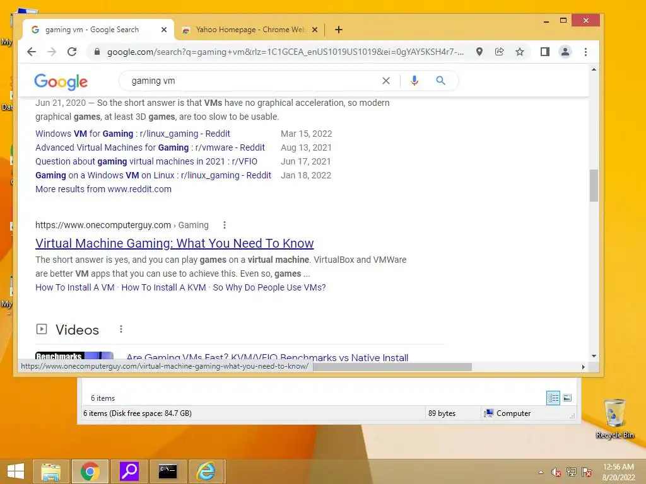Click Computer in the Explorer status bar
Image resolution: width=646 pixels, height=484 pixels.
[508, 413]
